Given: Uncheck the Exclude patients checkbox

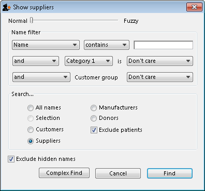Looking at the screenshot, I should [x=94, y=130].
